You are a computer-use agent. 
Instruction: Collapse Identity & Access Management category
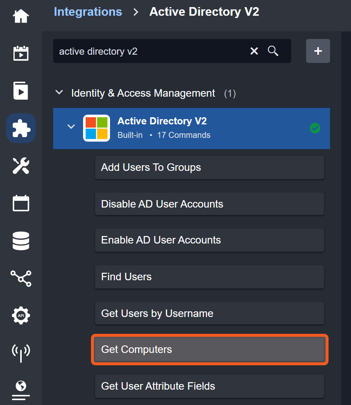tap(59, 93)
